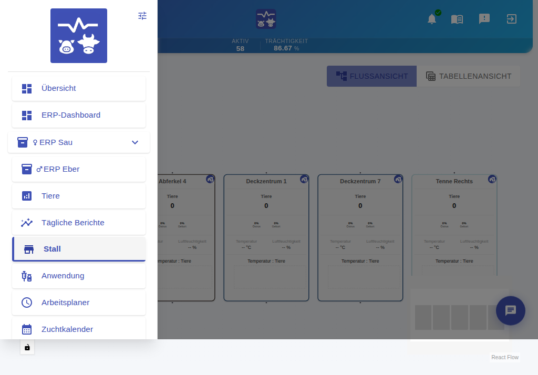Open the chat floating button
Viewport: 538px width, 375px height.
511,310
